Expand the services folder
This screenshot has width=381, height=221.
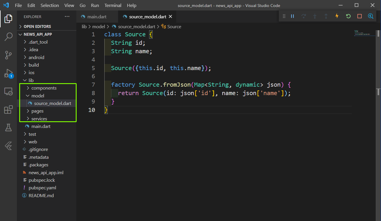point(47,119)
